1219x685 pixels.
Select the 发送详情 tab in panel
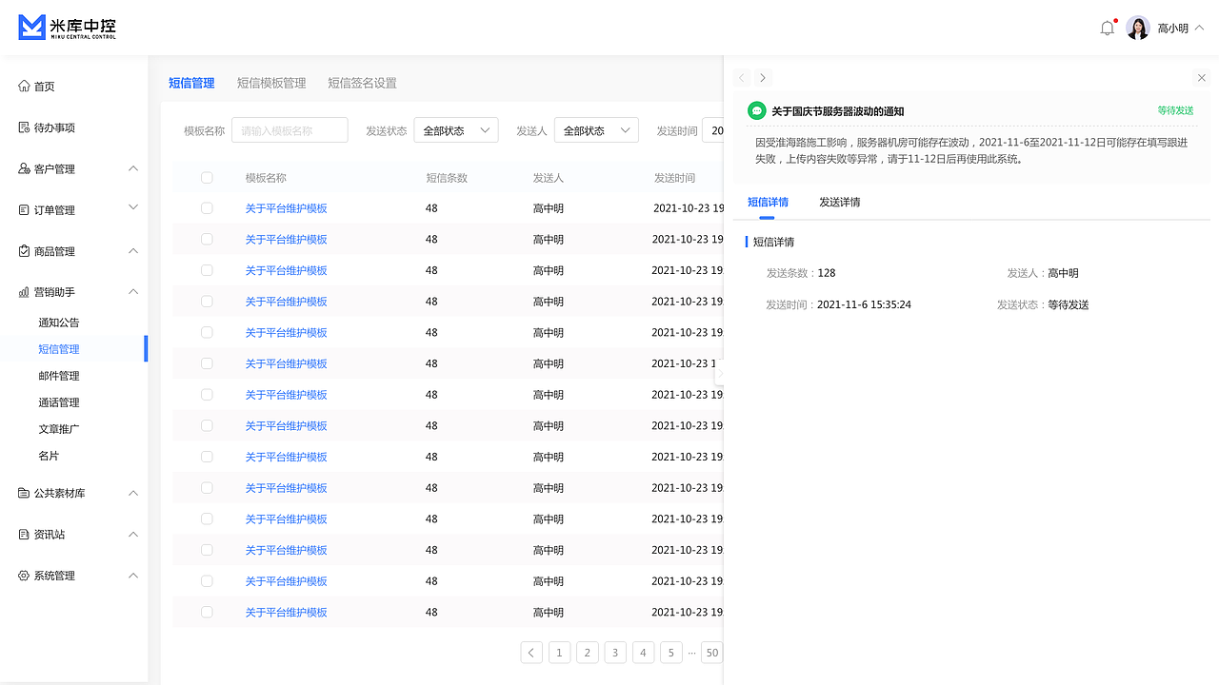click(840, 202)
